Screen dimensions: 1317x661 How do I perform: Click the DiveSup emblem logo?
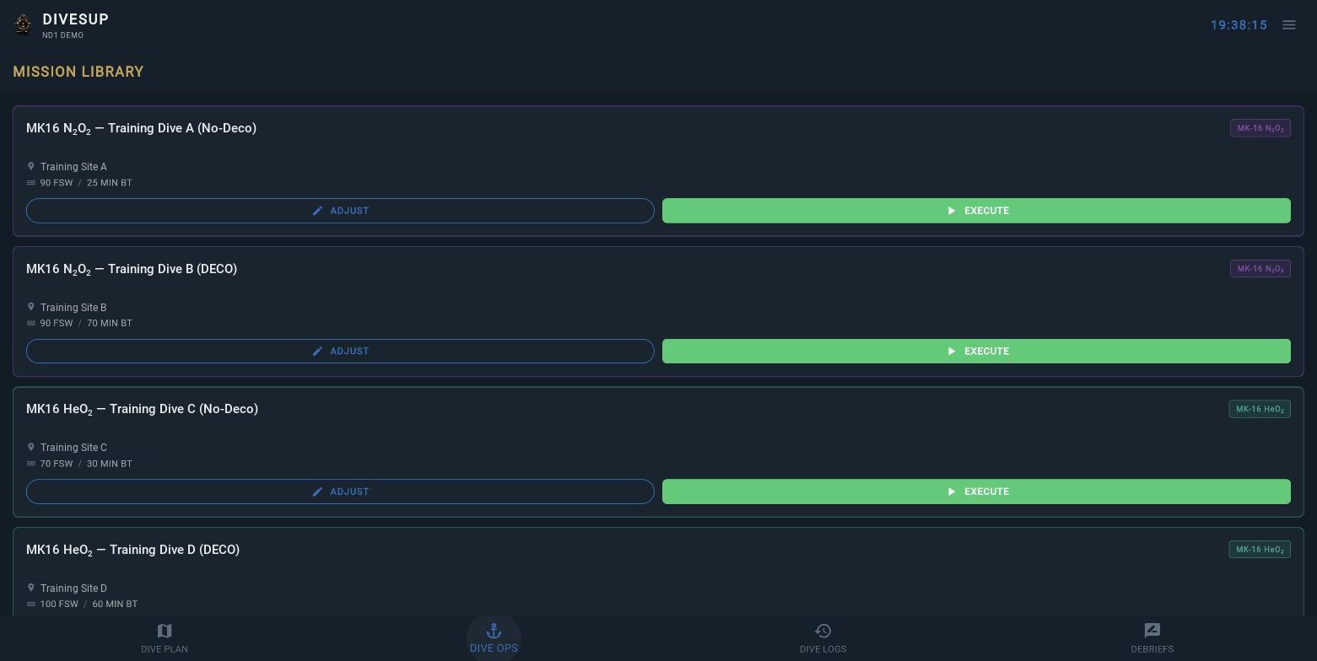[x=24, y=24]
